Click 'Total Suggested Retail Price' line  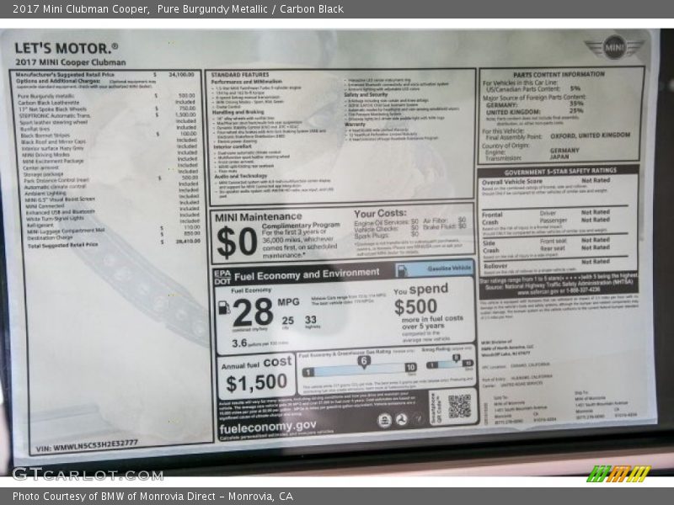pos(114,244)
